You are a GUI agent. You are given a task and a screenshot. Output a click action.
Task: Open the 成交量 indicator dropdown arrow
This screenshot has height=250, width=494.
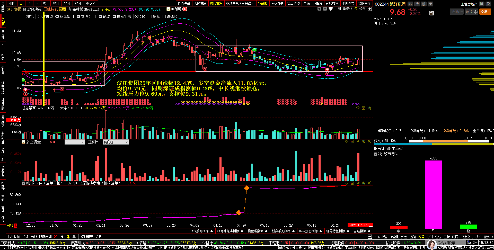click(x=34, y=108)
